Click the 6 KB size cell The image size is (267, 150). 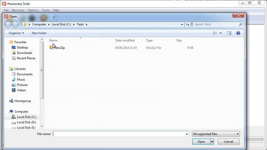[x=190, y=48]
